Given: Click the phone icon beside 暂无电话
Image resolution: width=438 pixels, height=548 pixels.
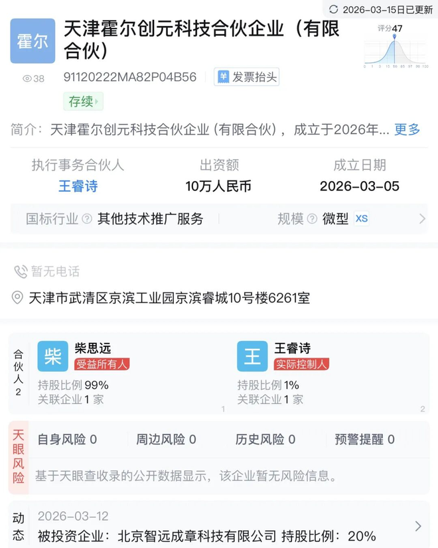Looking at the screenshot, I should point(21,271).
